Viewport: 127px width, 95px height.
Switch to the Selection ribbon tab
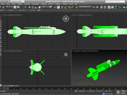(x=11, y=10)
